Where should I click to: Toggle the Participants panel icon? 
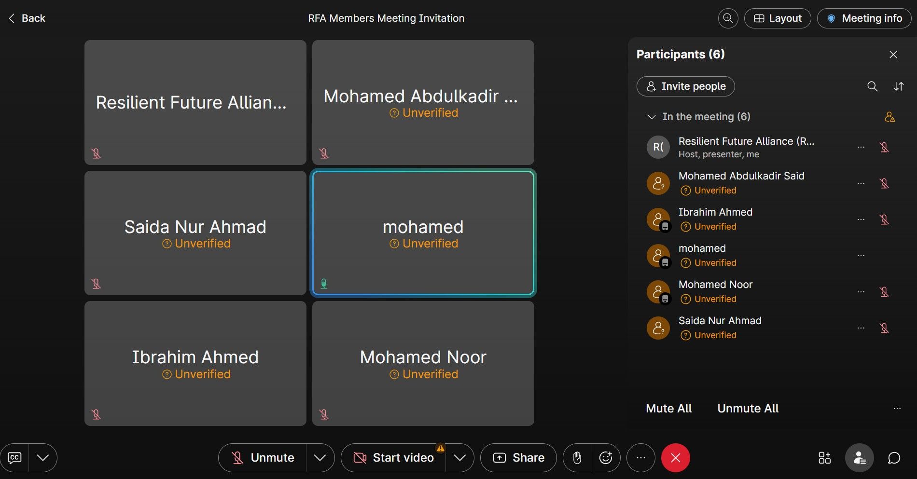tap(860, 458)
